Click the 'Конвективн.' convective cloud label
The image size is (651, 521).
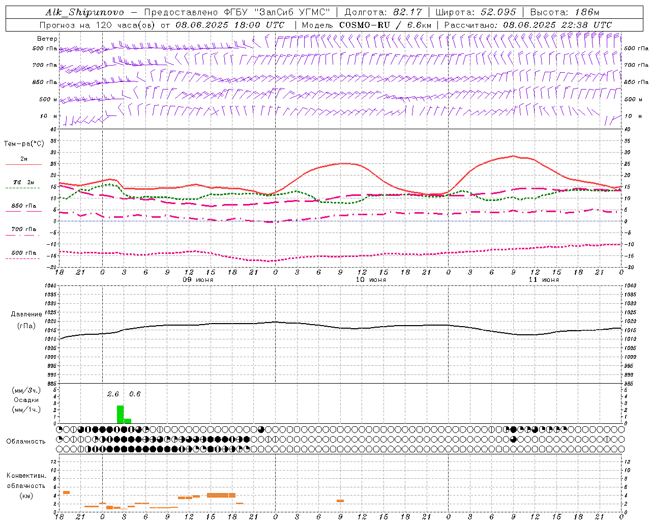click(x=26, y=476)
